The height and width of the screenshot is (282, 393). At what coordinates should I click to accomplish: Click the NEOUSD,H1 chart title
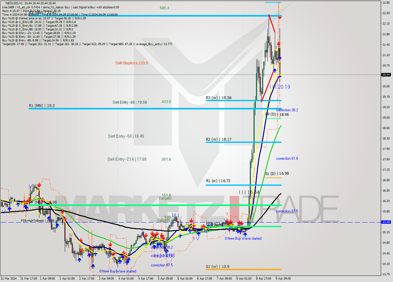coord(15,3)
